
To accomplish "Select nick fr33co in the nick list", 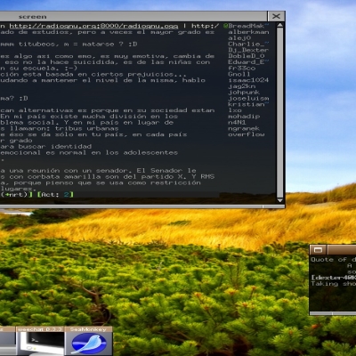I will tap(241, 68).
